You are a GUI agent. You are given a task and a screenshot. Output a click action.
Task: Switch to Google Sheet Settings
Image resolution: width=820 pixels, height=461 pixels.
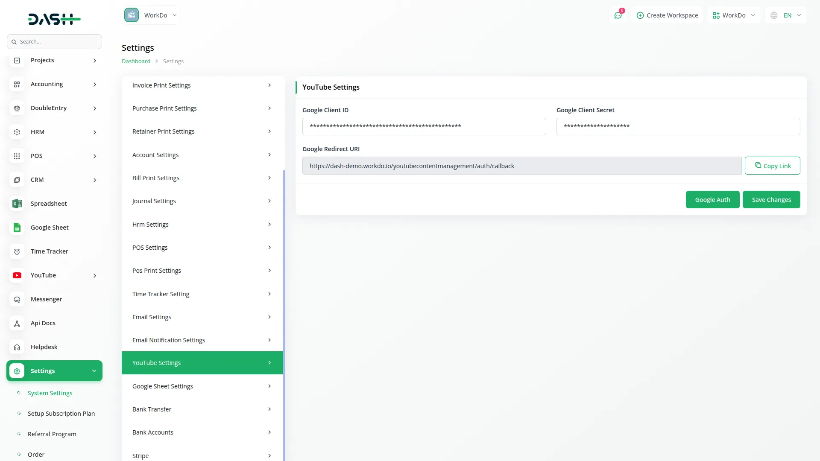click(202, 386)
